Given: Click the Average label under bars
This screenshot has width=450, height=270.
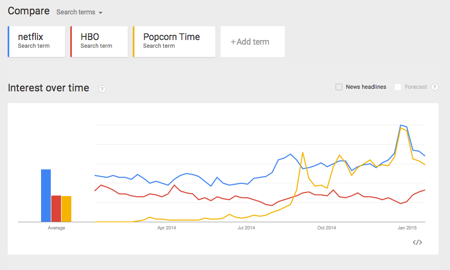Looking at the screenshot, I should tap(56, 228).
